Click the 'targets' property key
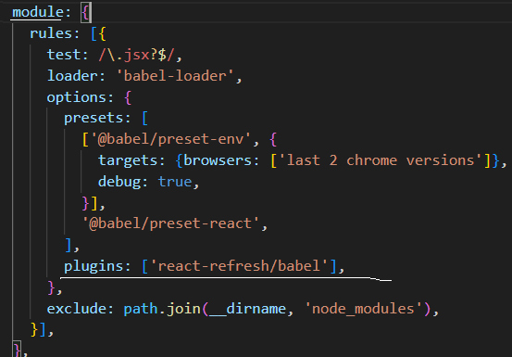Viewport: 512px width, 357px height. (x=128, y=160)
